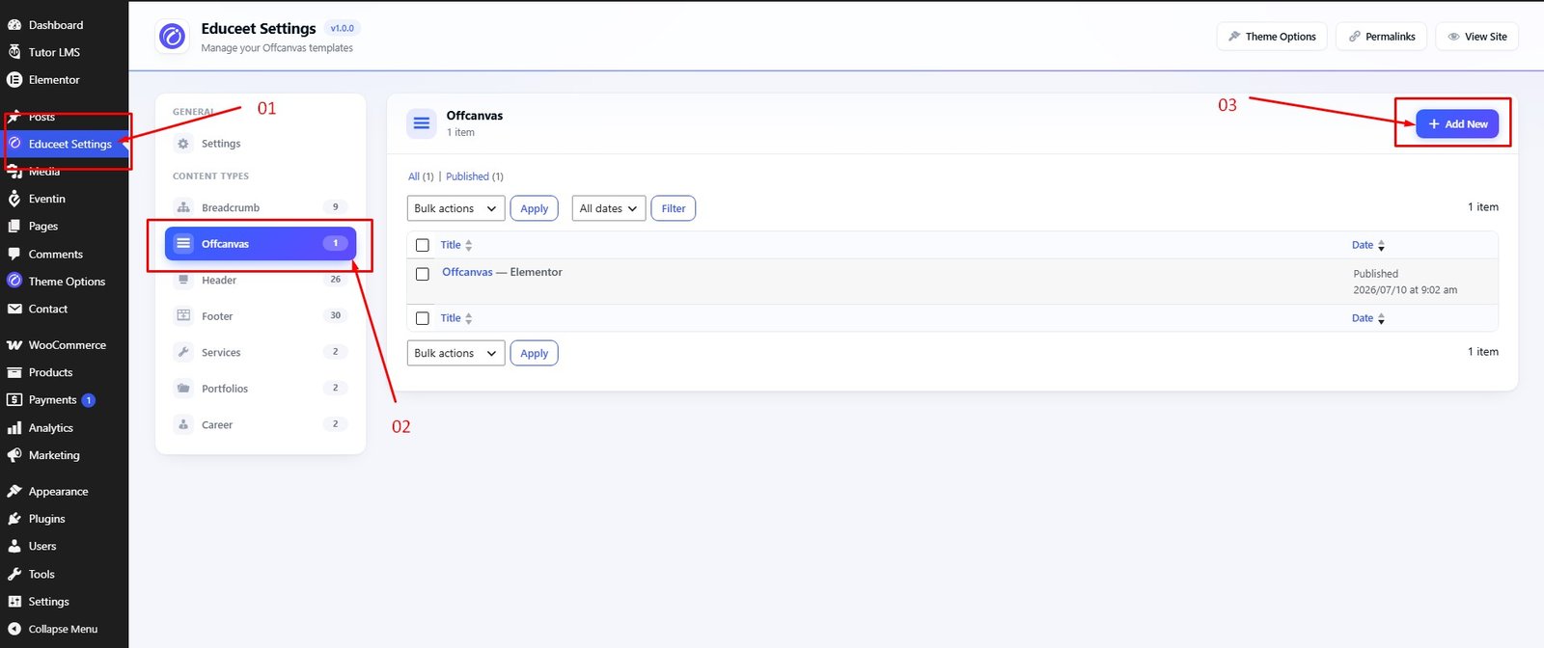
Task: Sort by Date in the table footer
Action: pos(1368,318)
